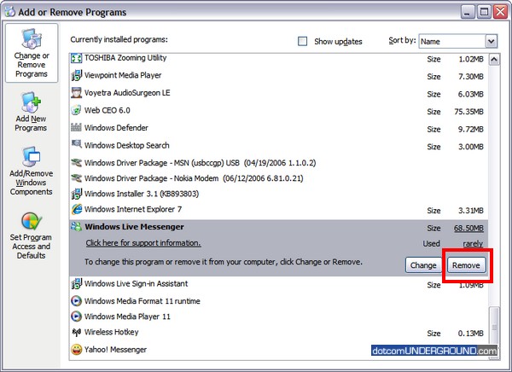512x372 pixels.
Task: Click the Windows Desktop Search icon
Action: point(77,144)
